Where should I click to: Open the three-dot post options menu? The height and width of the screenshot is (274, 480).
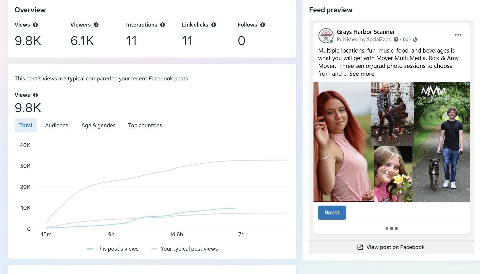(x=458, y=35)
